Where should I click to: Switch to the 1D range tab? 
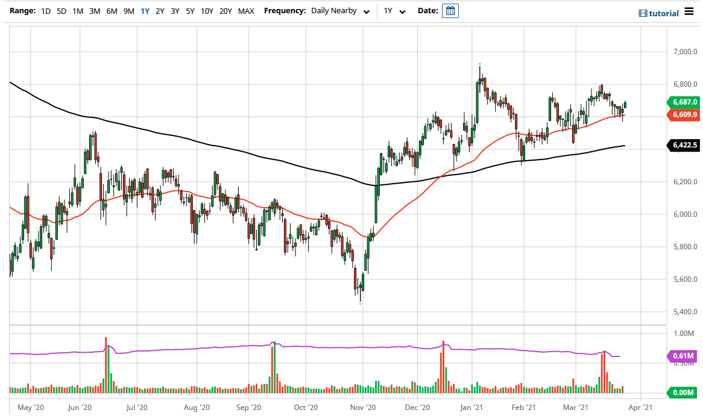pyautogui.click(x=45, y=11)
